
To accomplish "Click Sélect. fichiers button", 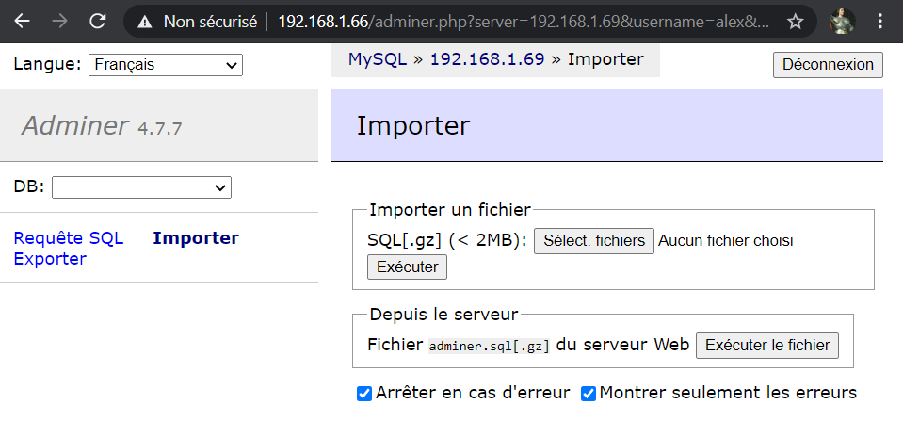I will pos(594,241).
